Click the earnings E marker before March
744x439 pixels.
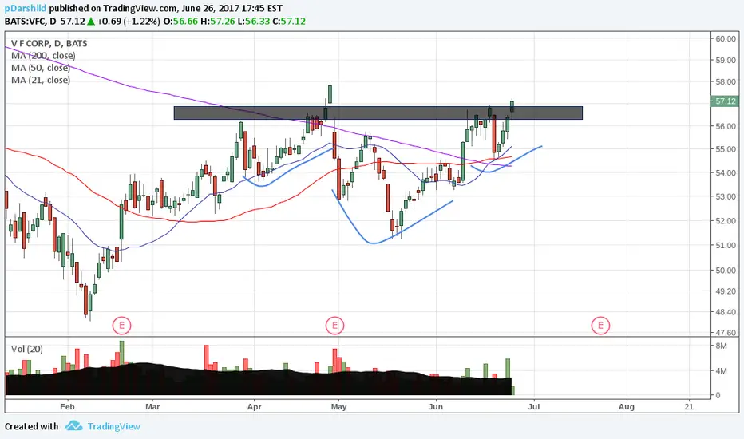click(122, 326)
